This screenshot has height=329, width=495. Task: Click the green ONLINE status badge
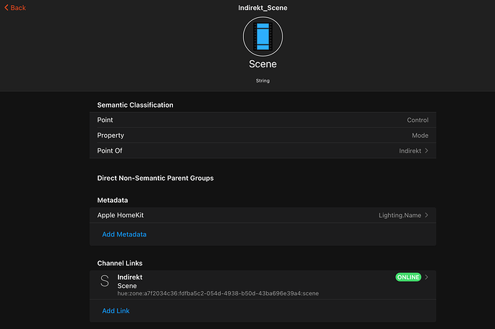(x=408, y=277)
